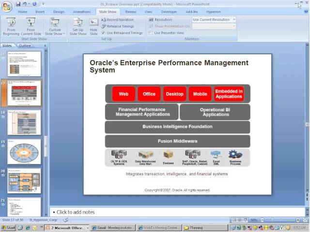Enable Use Presenter View checkbox
The image size is (310, 232).
pos(151,33)
